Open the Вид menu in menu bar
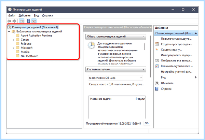This screenshot has height=140, width=205. pos(36,16)
